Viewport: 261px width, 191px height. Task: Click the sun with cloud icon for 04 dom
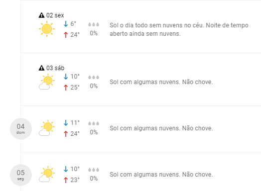[47, 128]
